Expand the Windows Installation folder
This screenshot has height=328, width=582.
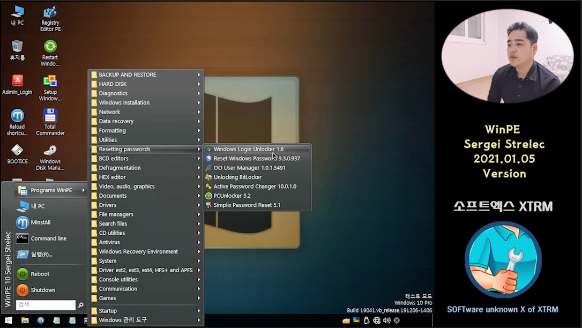[x=146, y=102]
